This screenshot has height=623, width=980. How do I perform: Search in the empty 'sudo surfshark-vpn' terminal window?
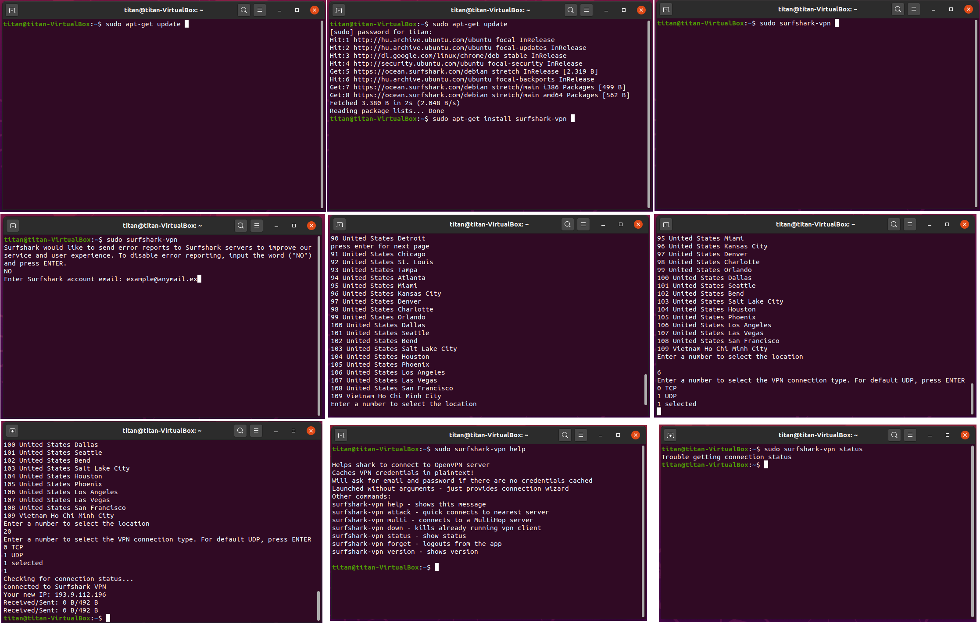[x=898, y=9]
